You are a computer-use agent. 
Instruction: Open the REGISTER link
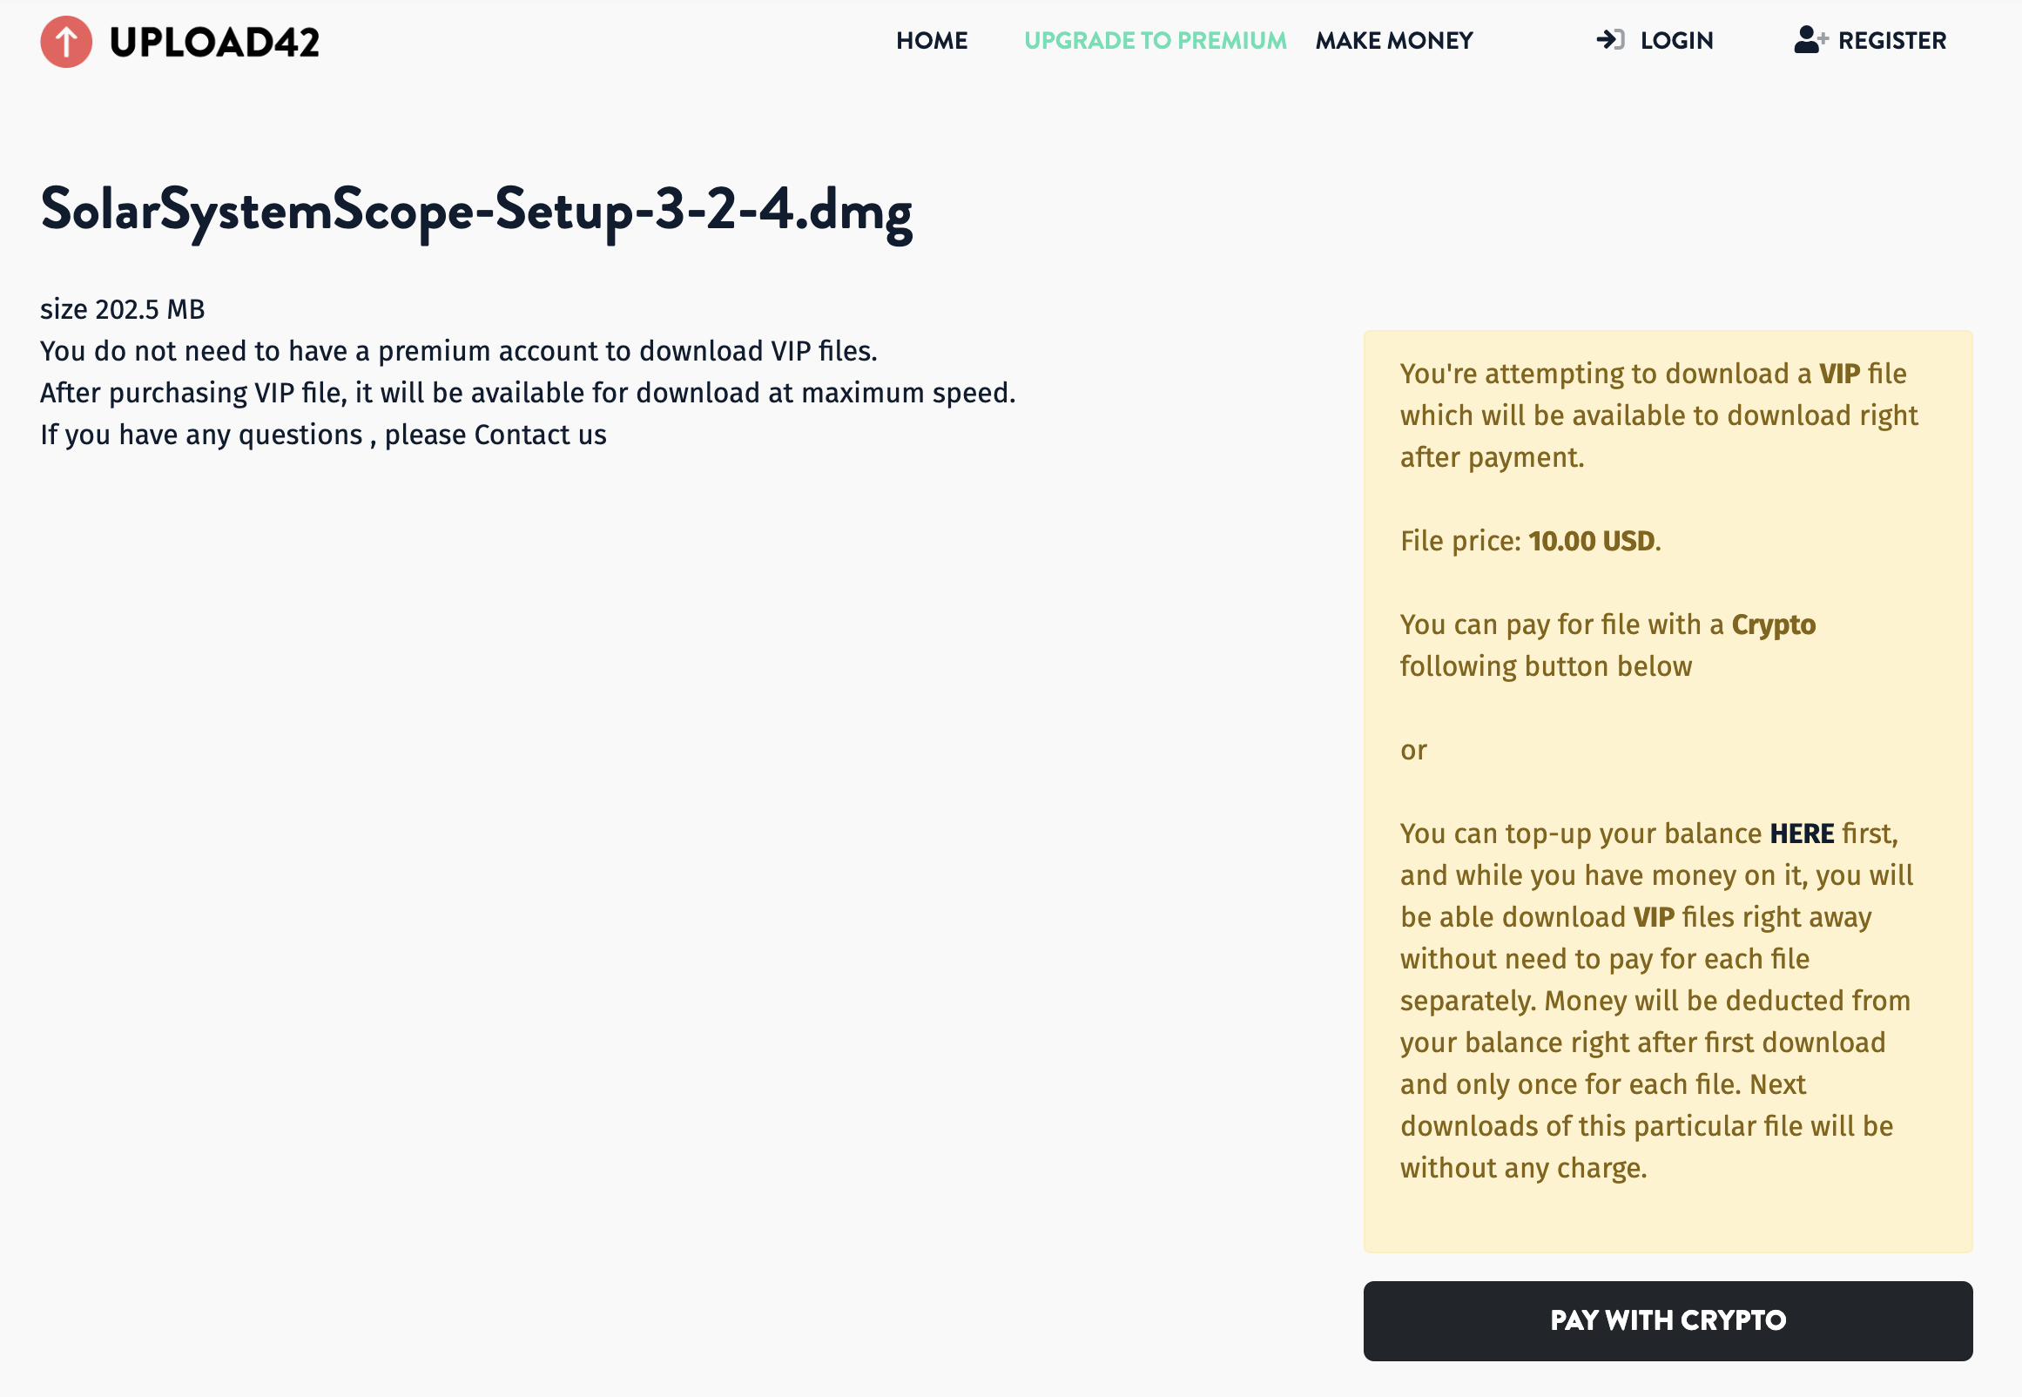tap(1891, 40)
